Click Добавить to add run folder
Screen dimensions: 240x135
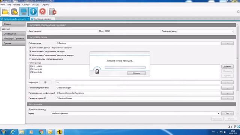[x=228, y=67]
